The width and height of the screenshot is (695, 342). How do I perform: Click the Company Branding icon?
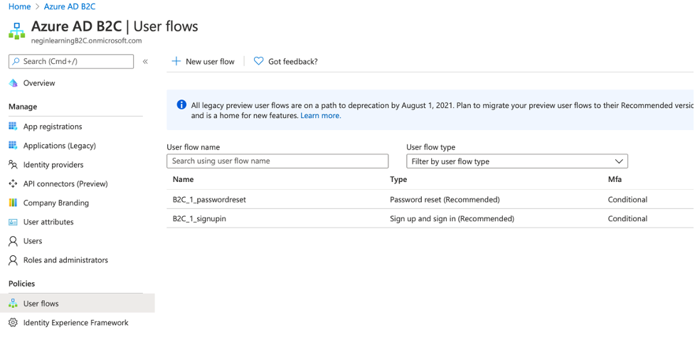coord(13,203)
